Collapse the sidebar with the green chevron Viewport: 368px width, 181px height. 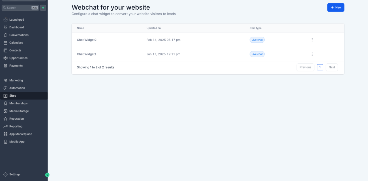pos(47,175)
